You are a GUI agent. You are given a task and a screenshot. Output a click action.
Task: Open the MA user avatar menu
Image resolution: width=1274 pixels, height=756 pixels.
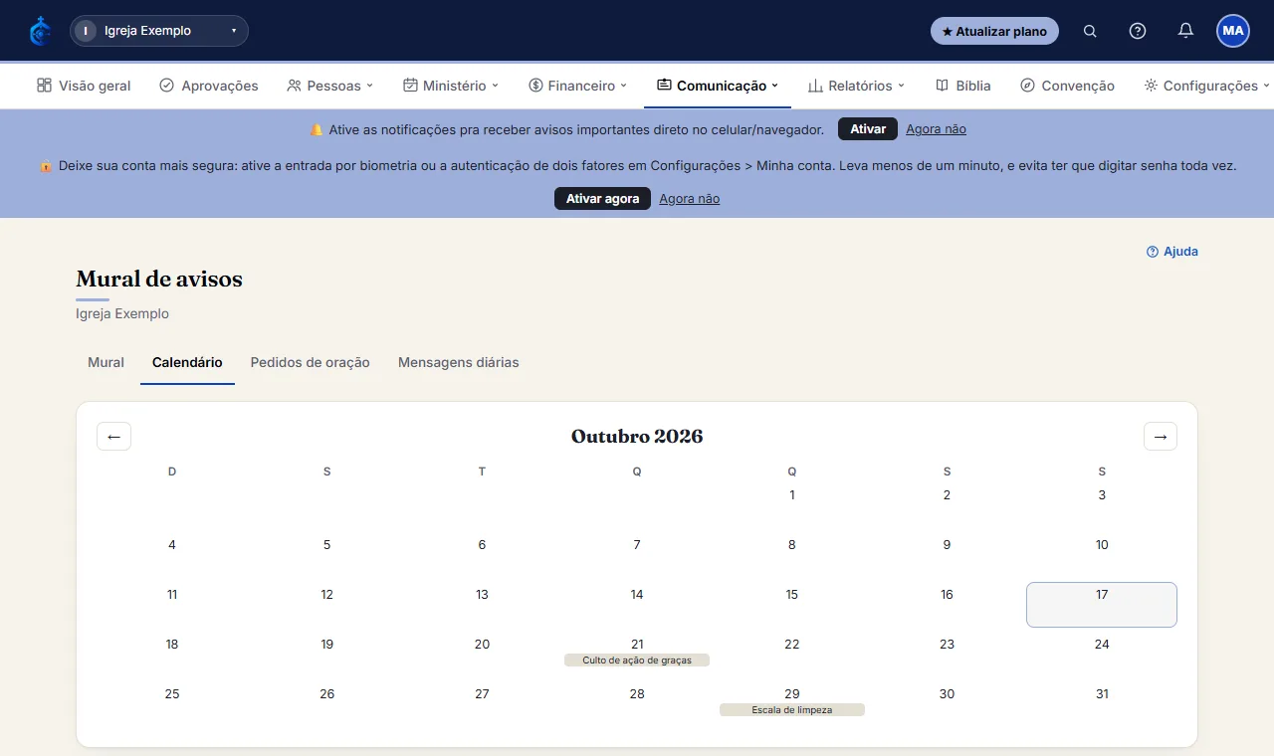pos(1233,31)
